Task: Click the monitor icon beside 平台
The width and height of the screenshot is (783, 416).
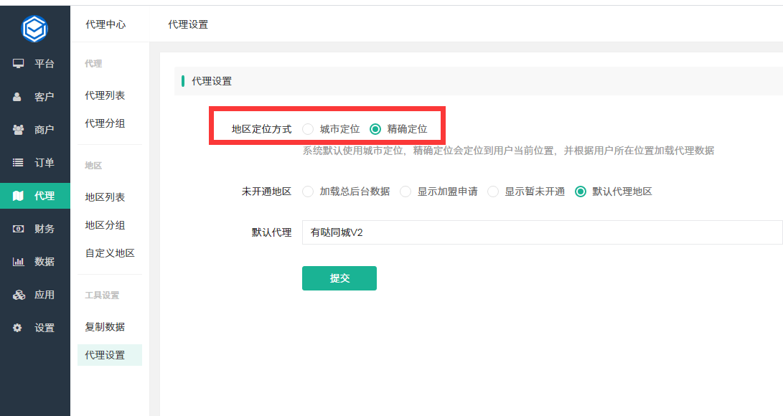Action: click(19, 63)
